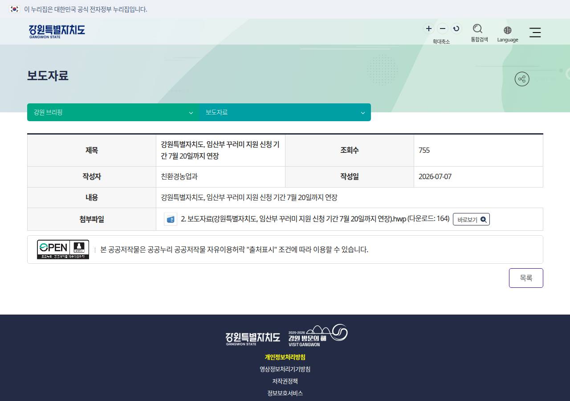This screenshot has width=570, height=401.
Task: Click the 내용 row body text
Action: tap(249, 197)
